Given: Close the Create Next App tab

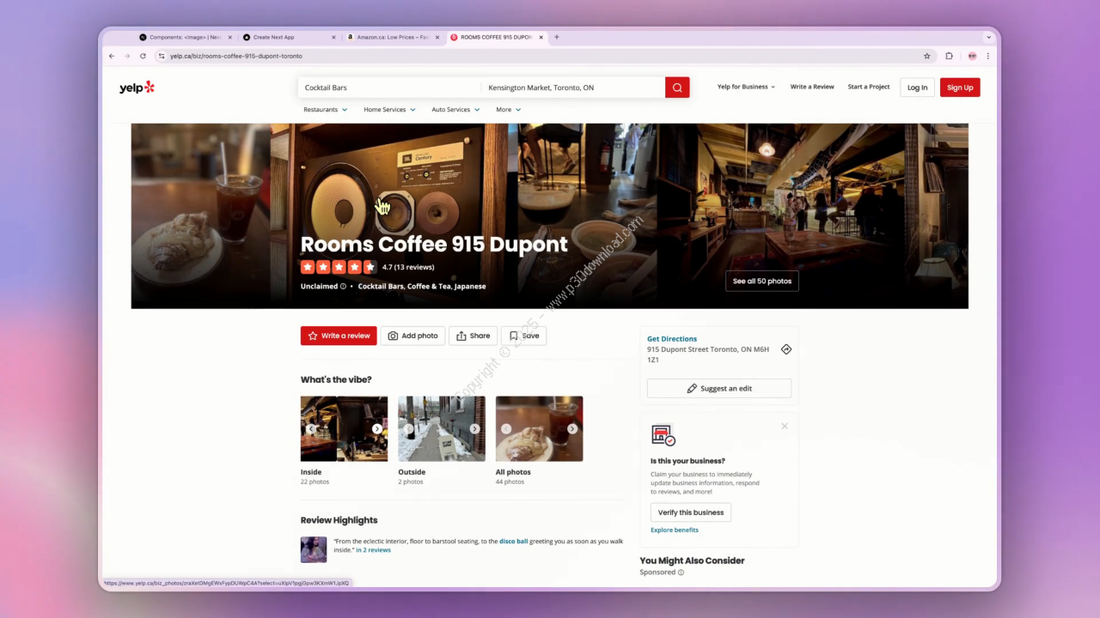Looking at the screenshot, I should point(333,37).
